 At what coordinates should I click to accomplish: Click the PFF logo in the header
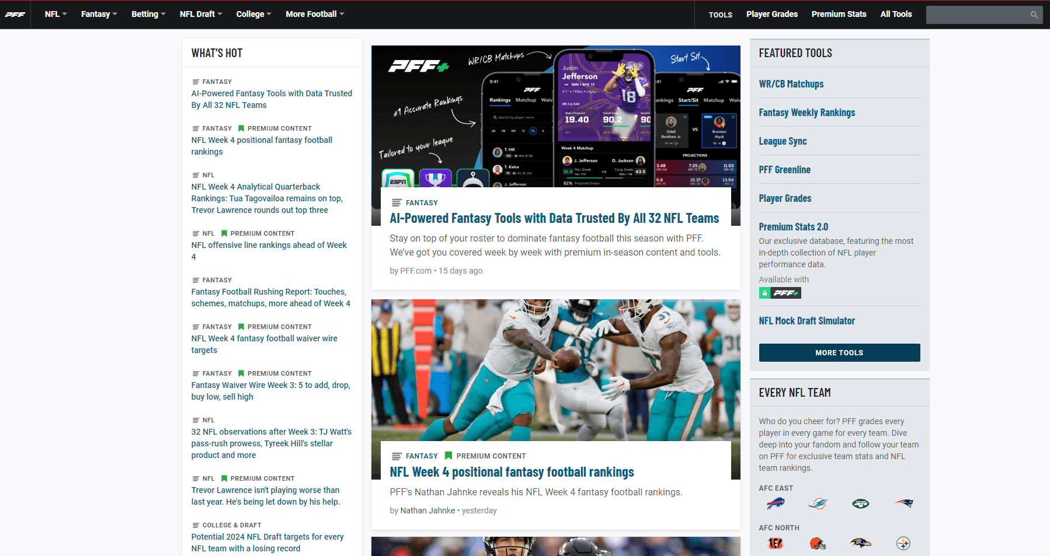pyautogui.click(x=15, y=15)
